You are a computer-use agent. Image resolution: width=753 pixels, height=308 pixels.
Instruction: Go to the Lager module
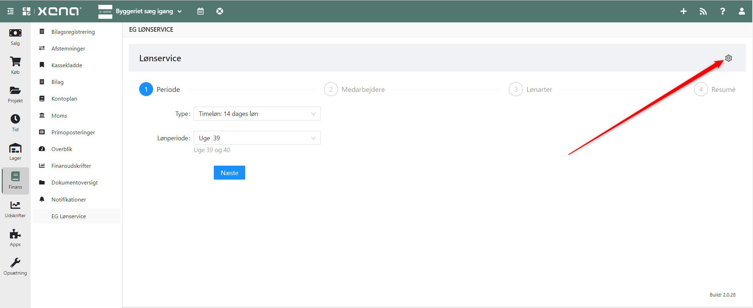(15, 152)
